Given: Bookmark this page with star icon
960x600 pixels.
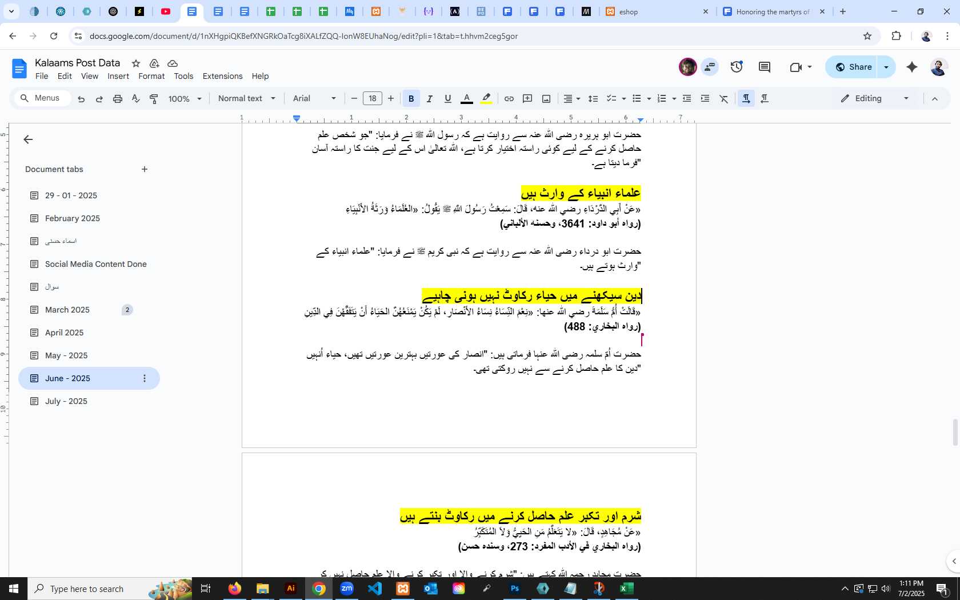Looking at the screenshot, I should point(867,36).
